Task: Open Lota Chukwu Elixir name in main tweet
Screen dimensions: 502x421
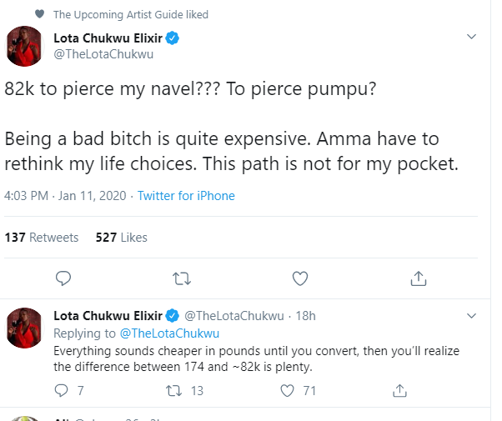Action: [x=108, y=38]
